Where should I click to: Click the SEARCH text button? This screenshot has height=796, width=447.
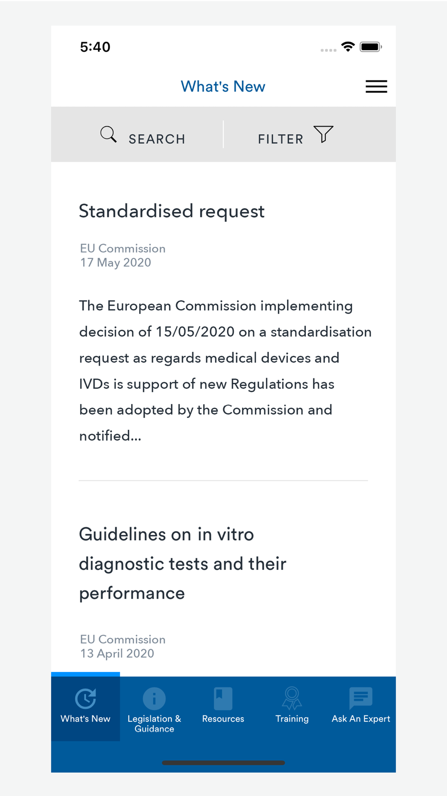(157, 139)
